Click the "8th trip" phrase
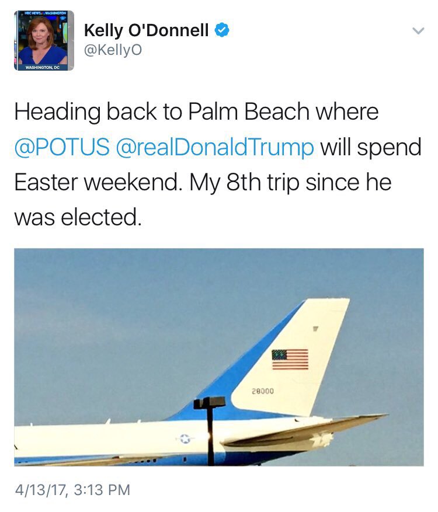 coord(263,182)
